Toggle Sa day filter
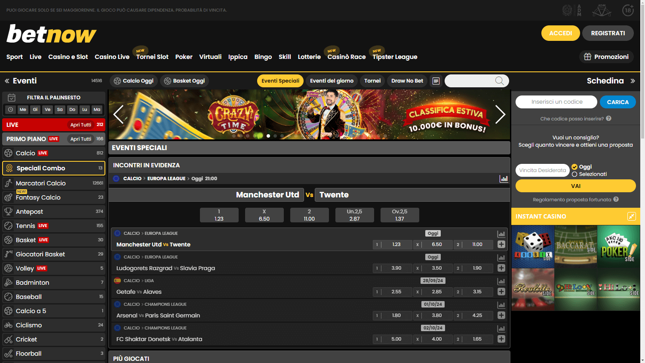Viewport: 645px width, 363px height. point(60,110)
